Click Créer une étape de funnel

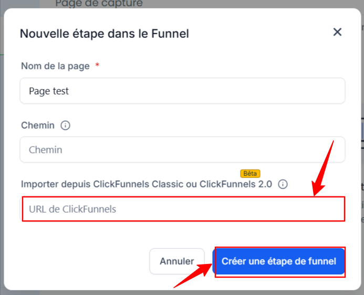(x=279, y=261)
